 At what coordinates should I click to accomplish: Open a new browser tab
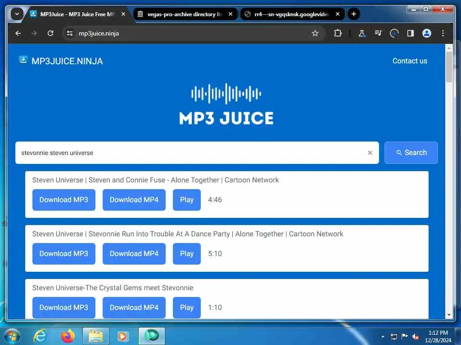354,14
